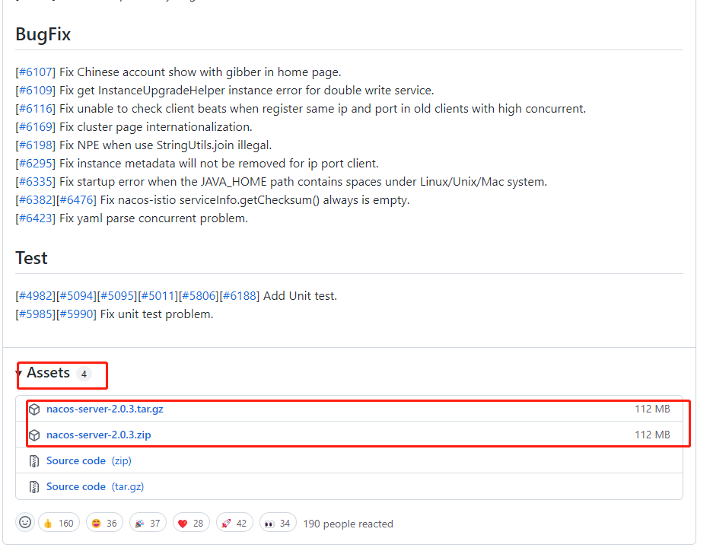Viewport: 713px width, 551px height.
Task: Open issue link #5011
Action: [158, 296]
